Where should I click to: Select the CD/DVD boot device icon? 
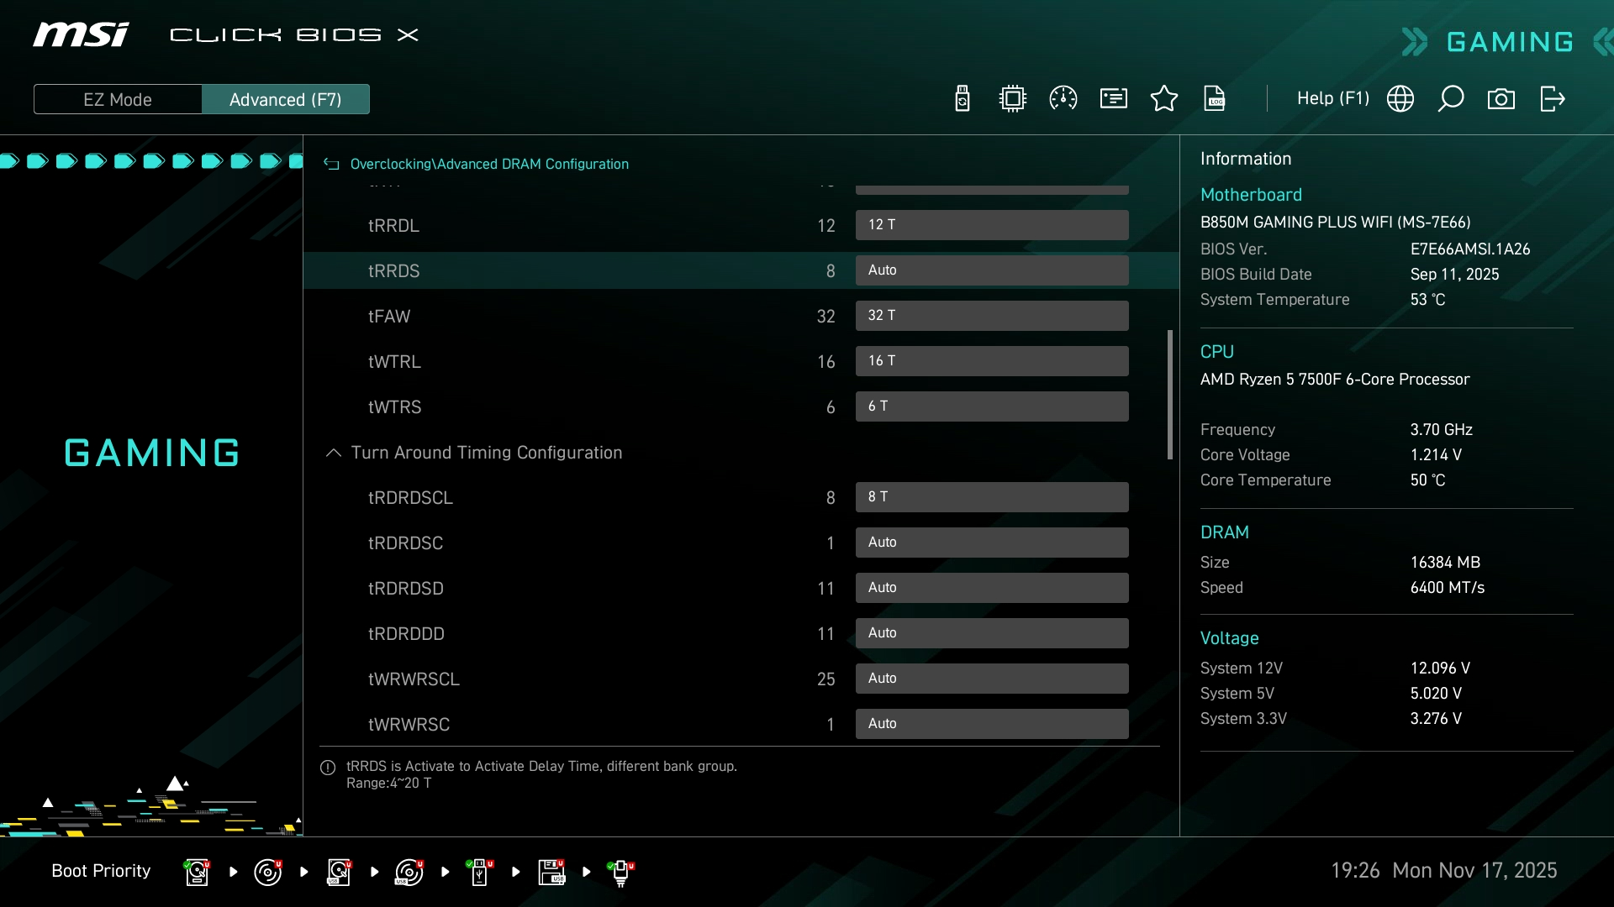268,872
